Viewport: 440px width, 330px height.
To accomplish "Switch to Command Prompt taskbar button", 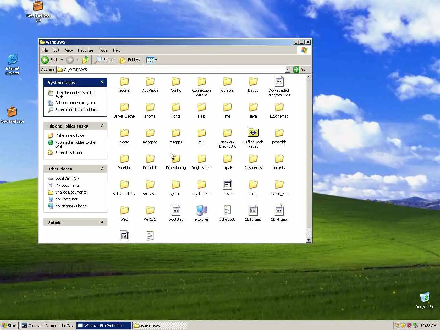I will tap(47, 326).
